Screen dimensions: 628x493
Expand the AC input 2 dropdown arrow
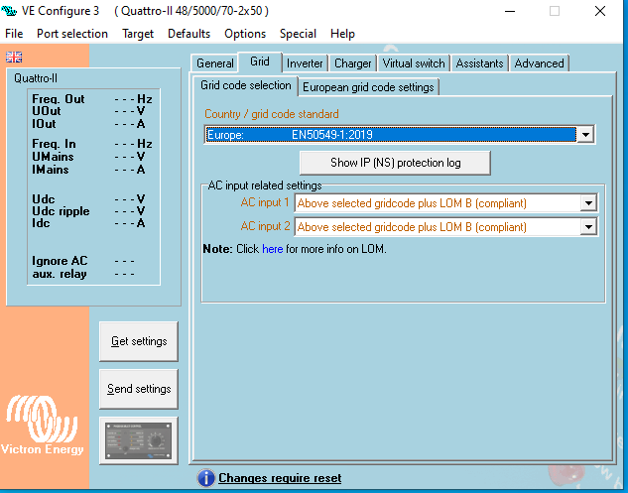588,227
